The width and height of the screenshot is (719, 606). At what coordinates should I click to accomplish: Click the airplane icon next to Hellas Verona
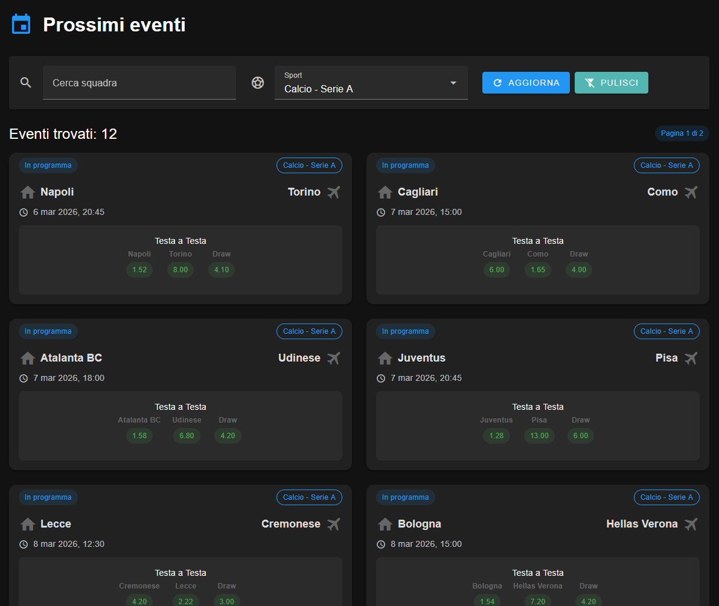691,524
